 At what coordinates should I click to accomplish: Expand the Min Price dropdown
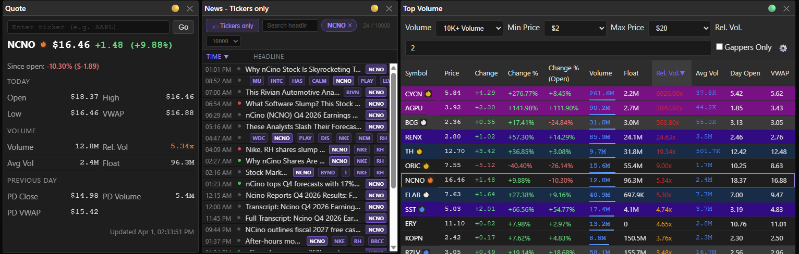[575, 28]
